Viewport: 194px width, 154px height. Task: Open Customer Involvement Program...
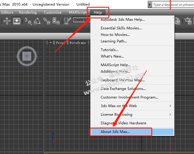[x=132, y=97]
